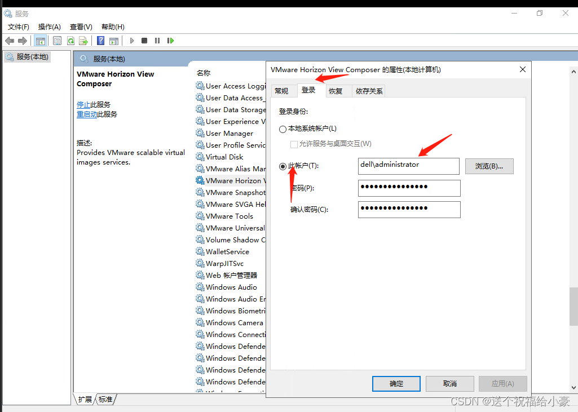Click the gear icon of Windows Audio

click(x=200, y=287)
